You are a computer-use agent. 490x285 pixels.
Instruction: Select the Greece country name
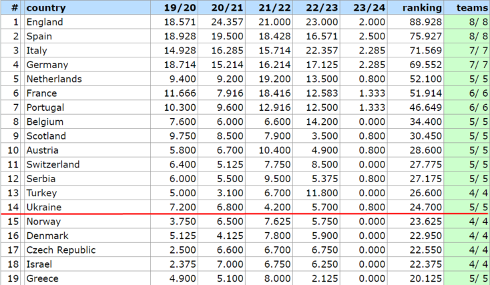coord(43,278)
